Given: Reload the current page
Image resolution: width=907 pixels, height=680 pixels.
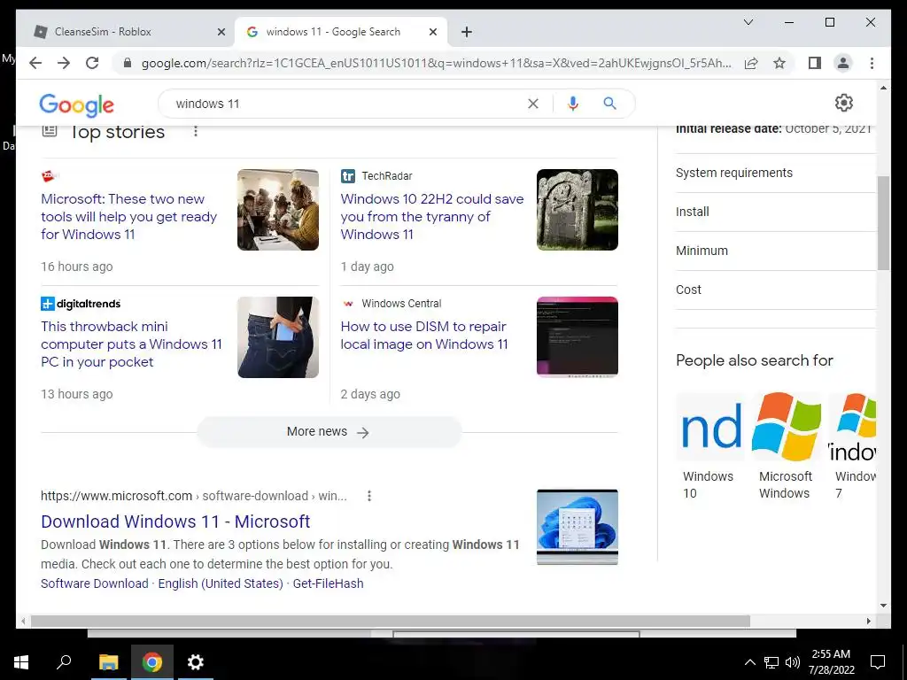Looking at the screenshot, I should (x=92, y=63).
